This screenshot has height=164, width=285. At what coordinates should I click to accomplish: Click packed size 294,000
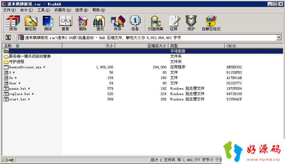pyautogui.click(x=160, y=67)
